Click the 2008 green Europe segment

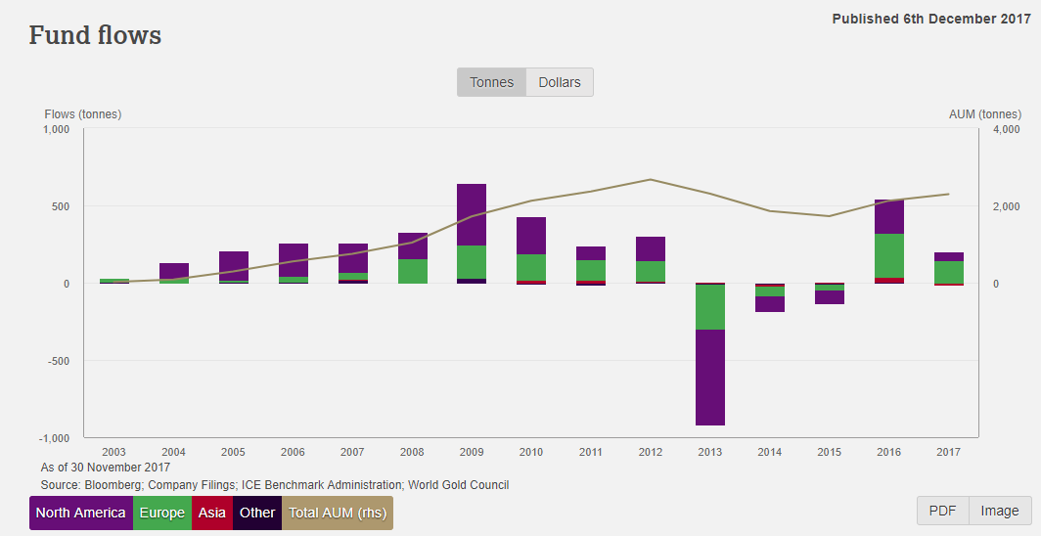point(412,271)
